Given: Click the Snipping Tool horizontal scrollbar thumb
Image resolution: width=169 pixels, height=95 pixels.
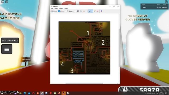Looking at the screenshot, I should pos(84,83).
